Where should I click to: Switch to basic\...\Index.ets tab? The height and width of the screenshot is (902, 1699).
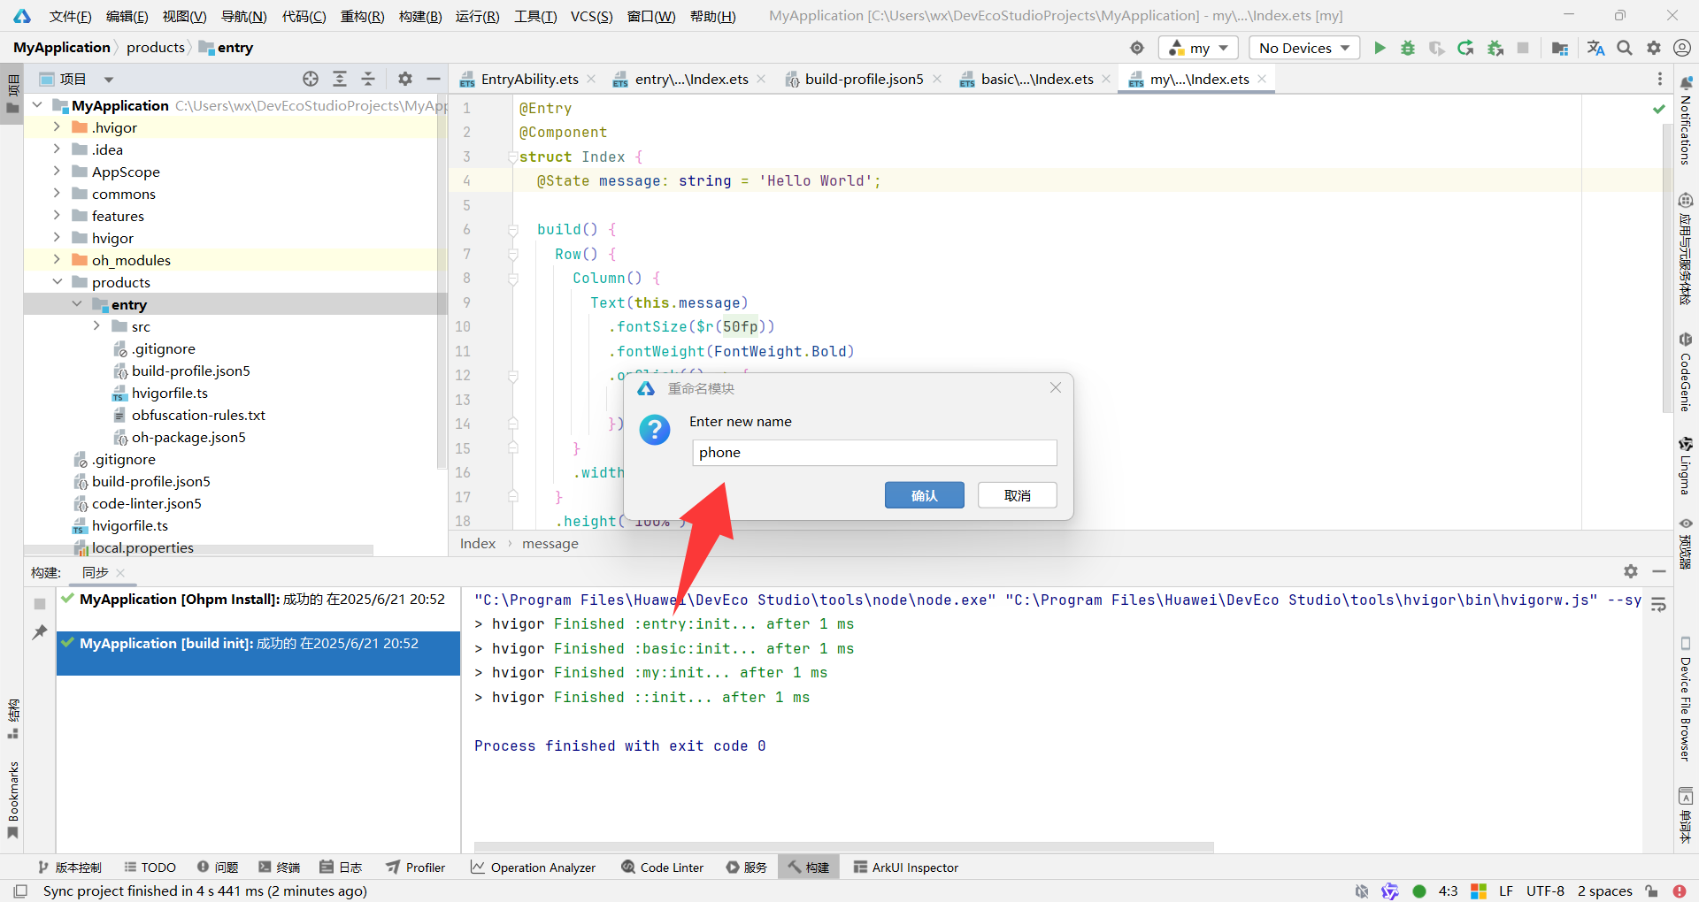pos(1037,79)
